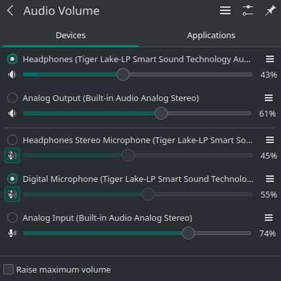Switch to the Devices tab

(x=71, y=35)
